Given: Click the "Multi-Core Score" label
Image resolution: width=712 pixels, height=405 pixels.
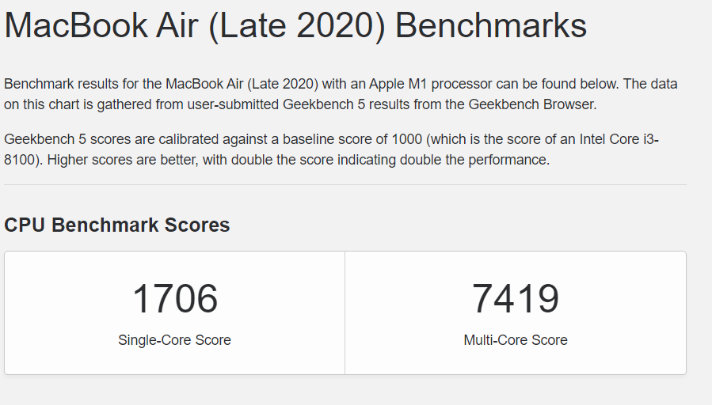Looking at the screenshot, I should tap(516, 340).
